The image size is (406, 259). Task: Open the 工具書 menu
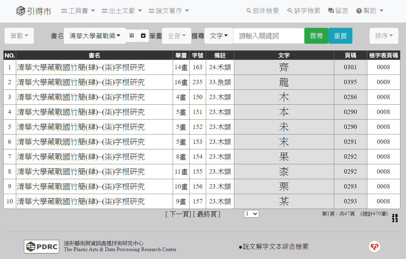point(78,11)
